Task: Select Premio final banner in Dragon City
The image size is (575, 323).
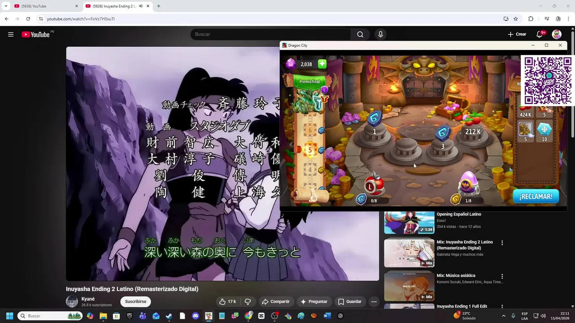Action: tap(310, 82)
